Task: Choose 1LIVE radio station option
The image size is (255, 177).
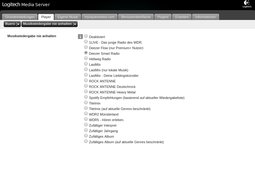Action: point(86,41)
